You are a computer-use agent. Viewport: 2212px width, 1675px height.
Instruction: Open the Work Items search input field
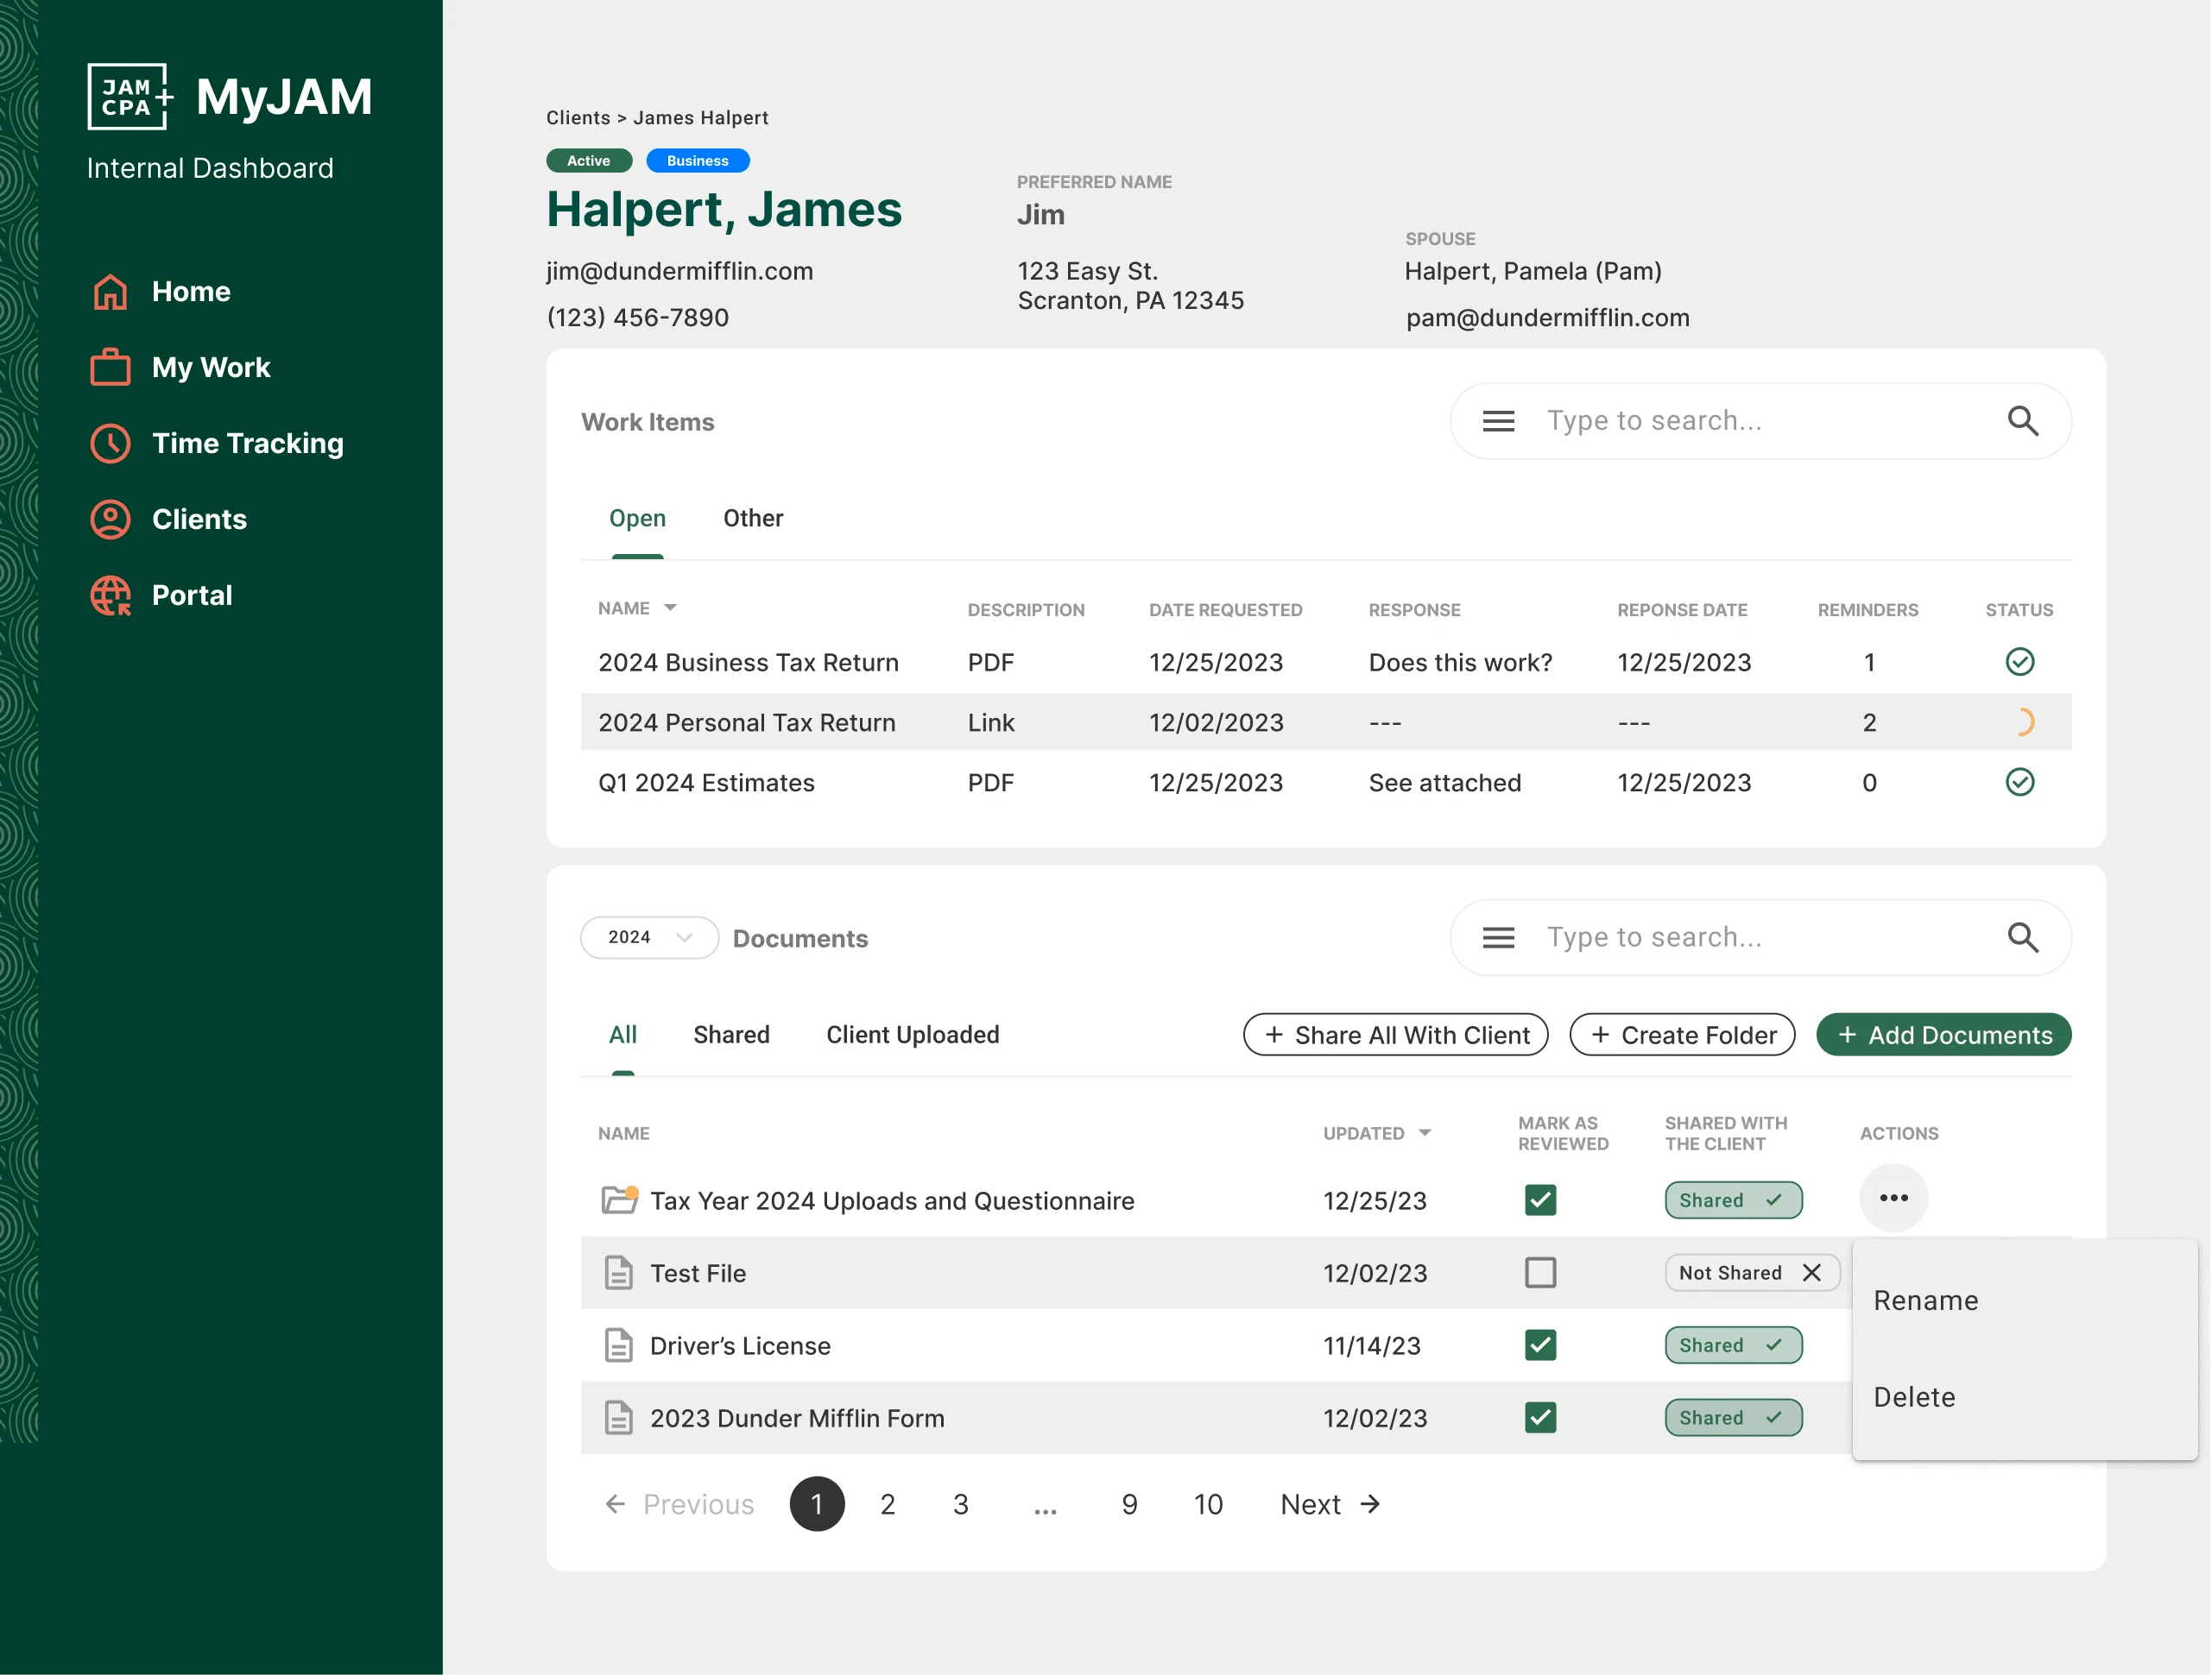point(1760,420)
